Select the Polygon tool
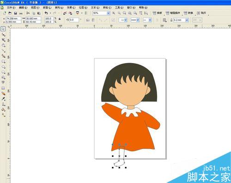The height and width of the screenshot is (183, 231). point(3,72)
